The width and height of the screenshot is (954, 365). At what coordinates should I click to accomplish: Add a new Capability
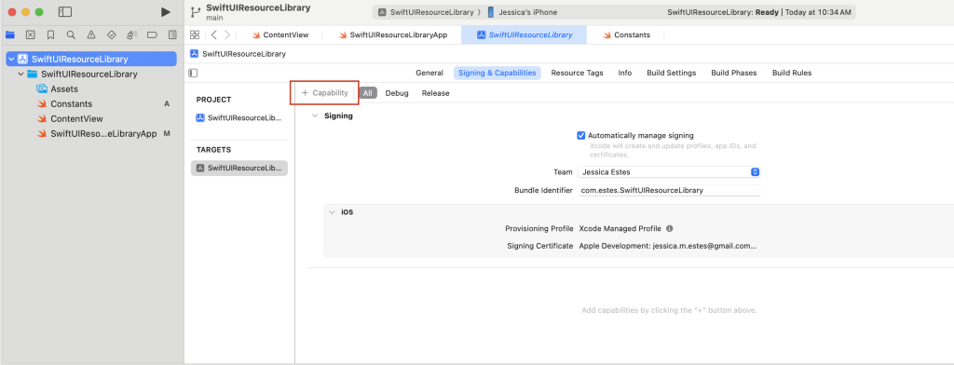pos(325,93)
